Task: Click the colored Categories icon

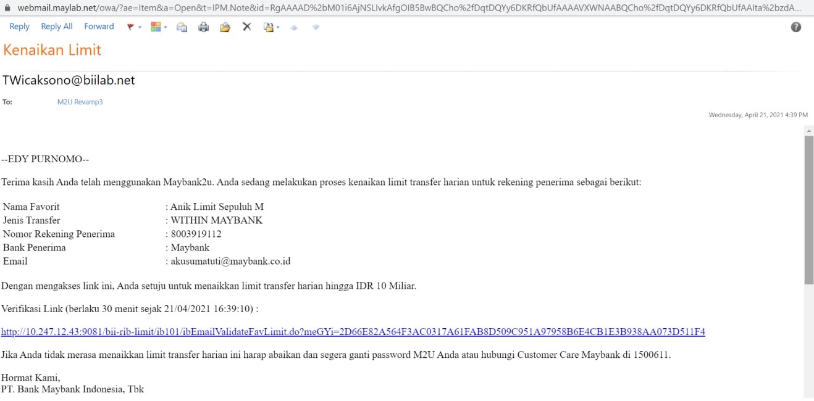Action: [156, 27]
